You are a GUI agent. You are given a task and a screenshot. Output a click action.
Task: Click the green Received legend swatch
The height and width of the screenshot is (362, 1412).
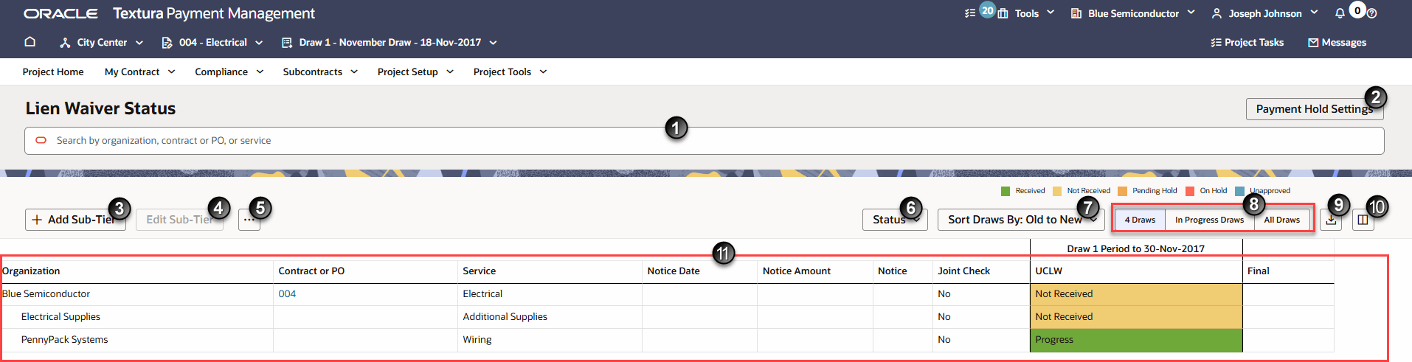pos(1006,191)
